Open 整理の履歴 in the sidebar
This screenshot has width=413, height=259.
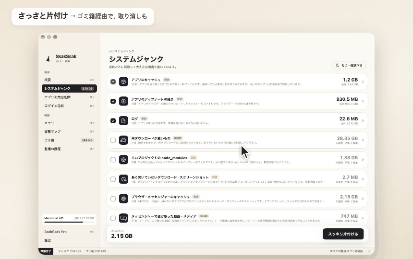tap(69, 149)
